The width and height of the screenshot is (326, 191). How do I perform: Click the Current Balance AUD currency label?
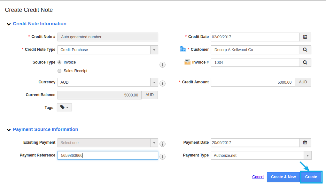pos(150,95)
